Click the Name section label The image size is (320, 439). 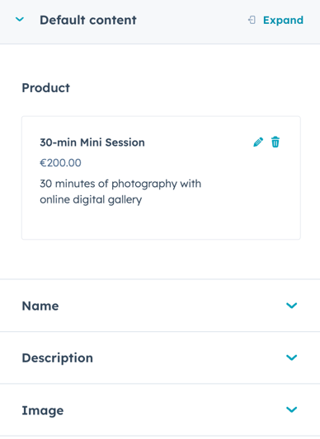coord(40,306)
